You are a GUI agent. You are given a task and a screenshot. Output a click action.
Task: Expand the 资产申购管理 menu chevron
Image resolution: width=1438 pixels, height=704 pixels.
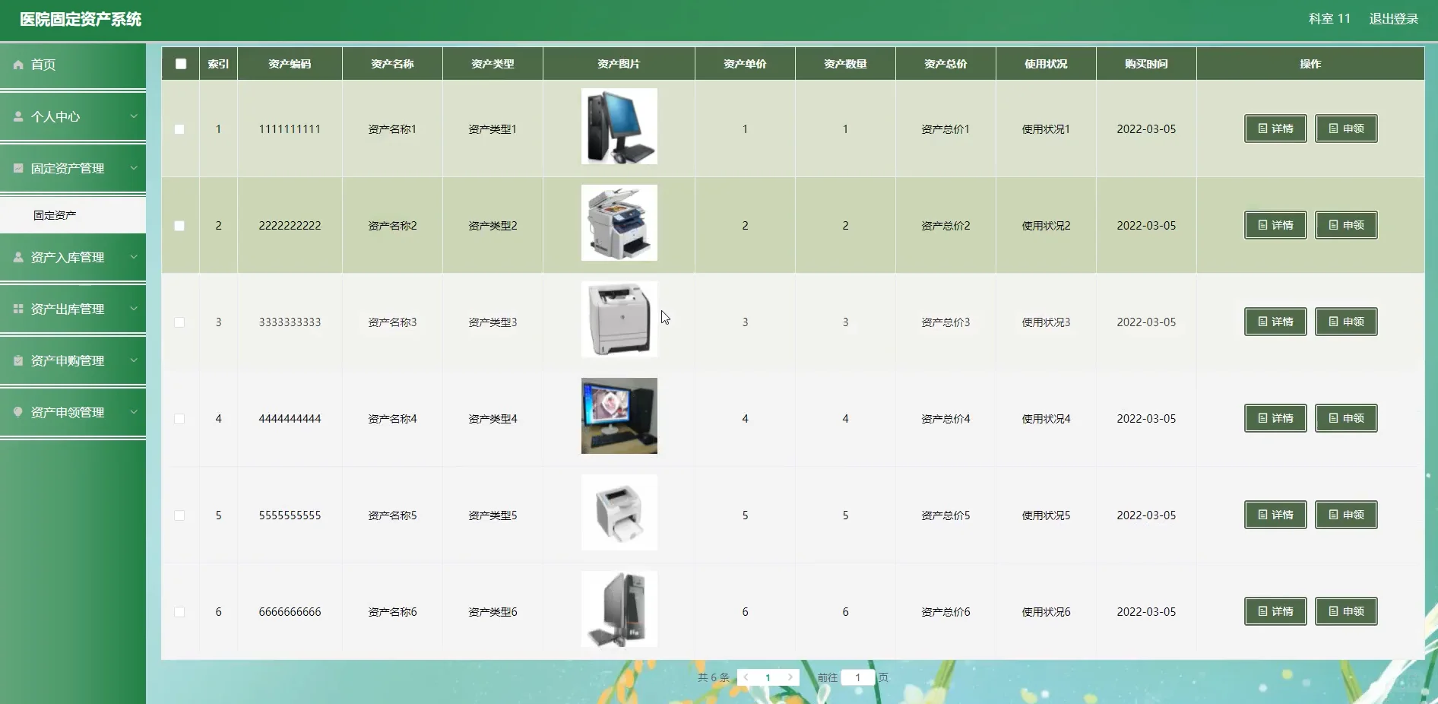tap(134, 360)
